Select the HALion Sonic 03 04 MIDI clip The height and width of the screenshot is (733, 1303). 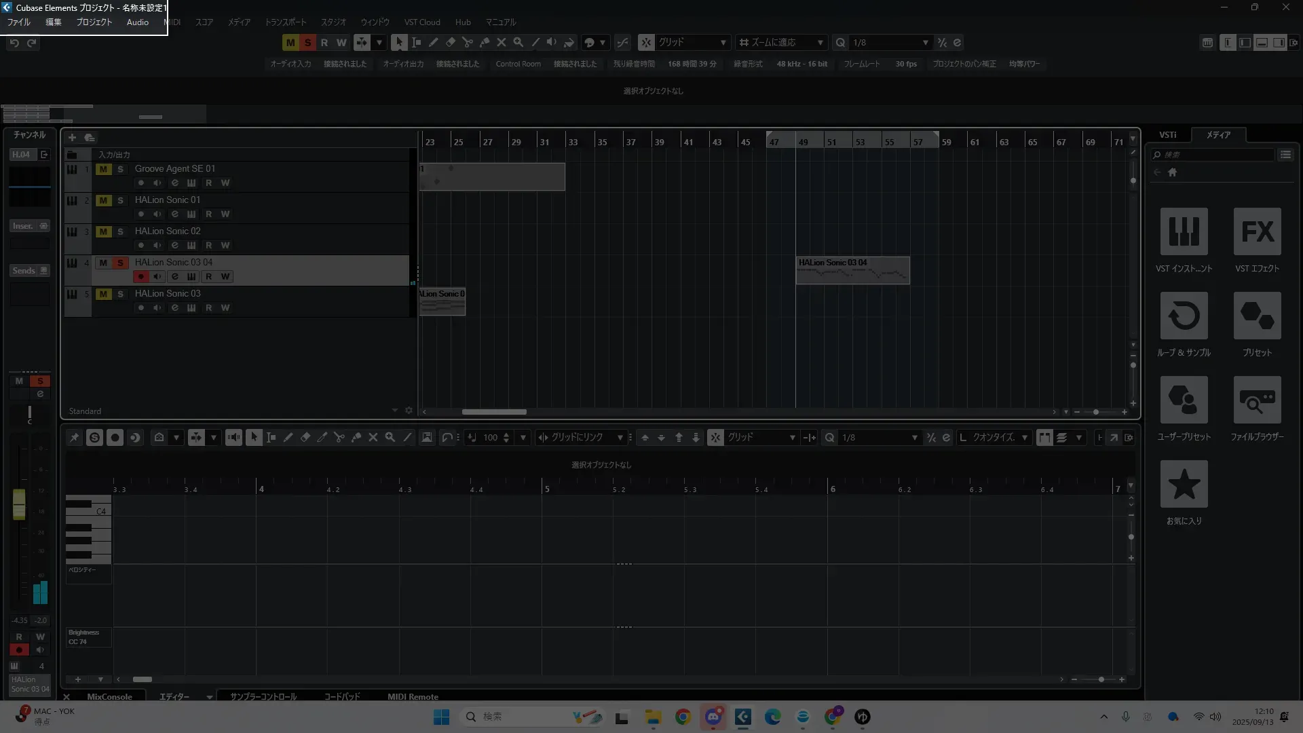(x=852, y=271)
